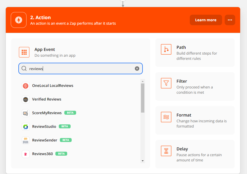Click 'Change how incoming data is formatted'
The width and height of the screenshot is (247, 174).
(202, 124)
